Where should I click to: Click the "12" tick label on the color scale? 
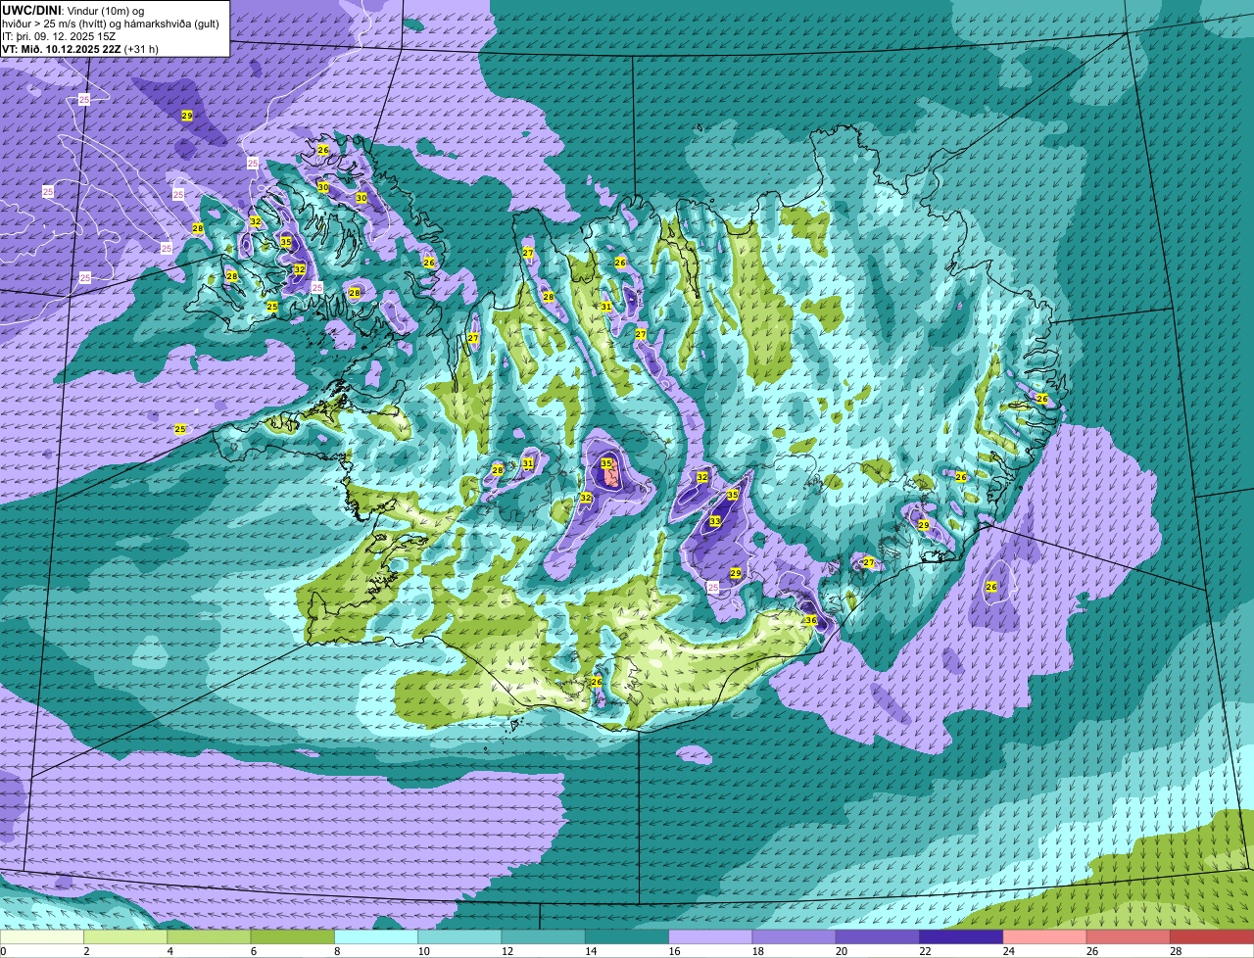[506, 951]
